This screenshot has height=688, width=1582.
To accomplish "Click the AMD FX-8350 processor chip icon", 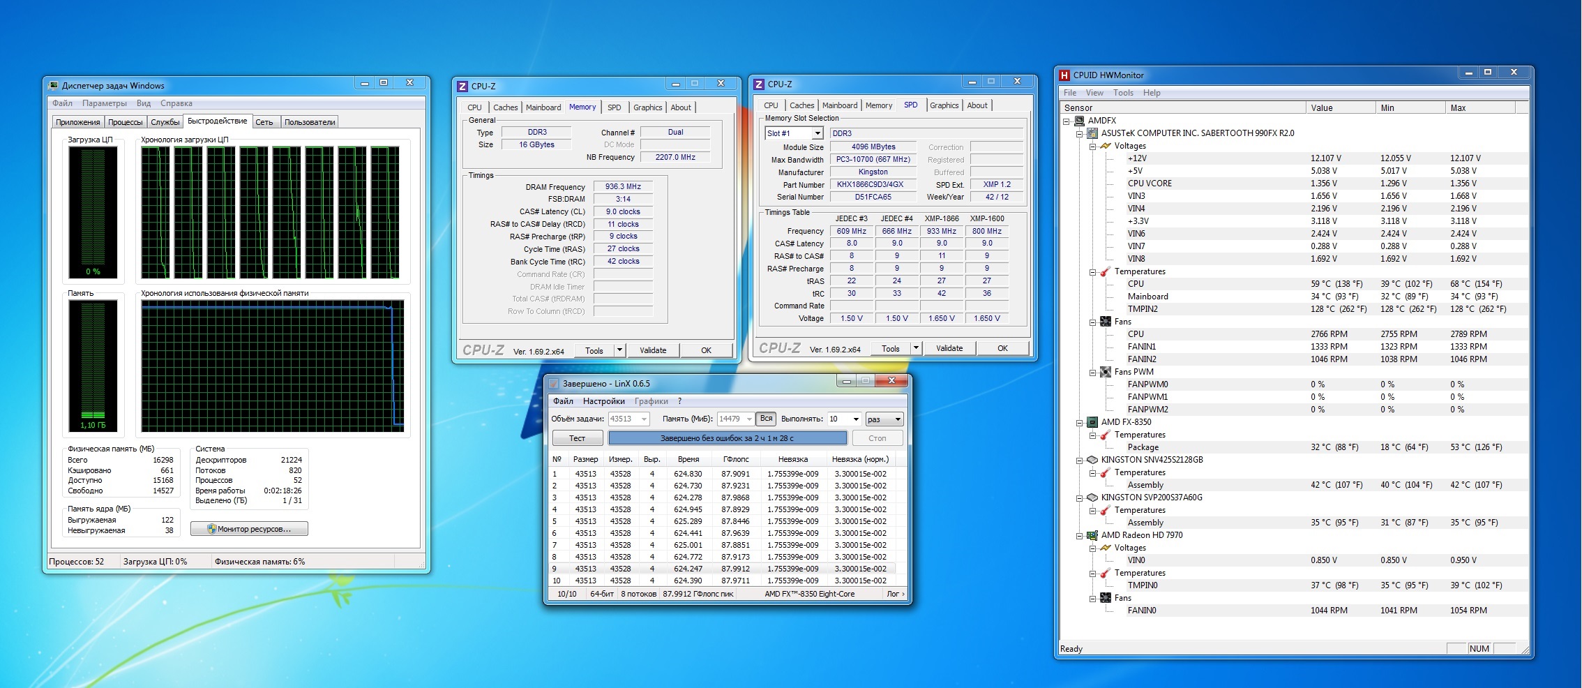I will (x=1092, y=422).
